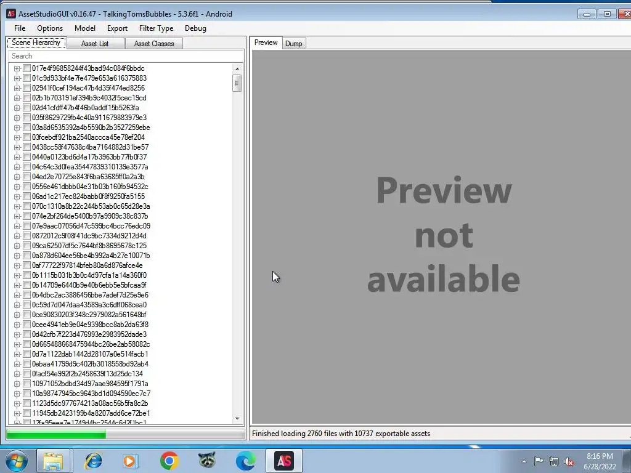631x473 pixels.
Task: Switch to the Dump tab
Action: (x=294, y=44)
